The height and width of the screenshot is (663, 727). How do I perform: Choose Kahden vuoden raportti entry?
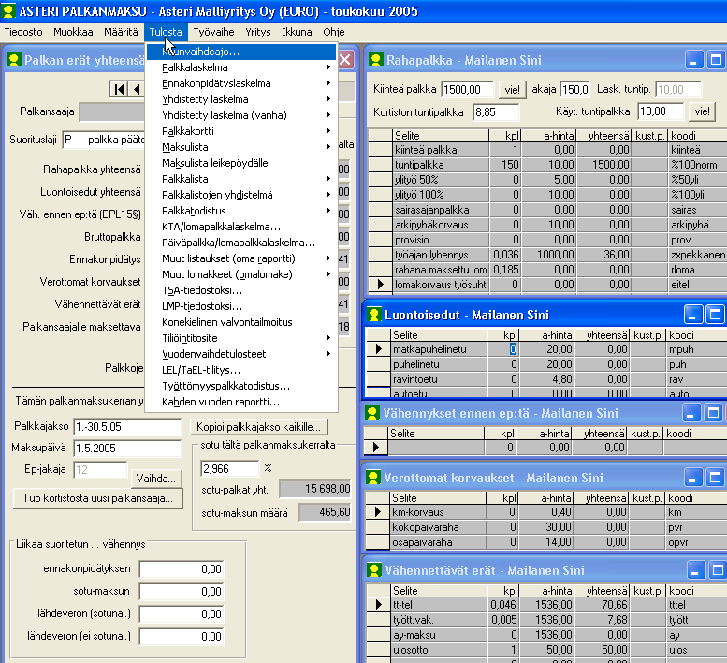[x=241, y=402]
